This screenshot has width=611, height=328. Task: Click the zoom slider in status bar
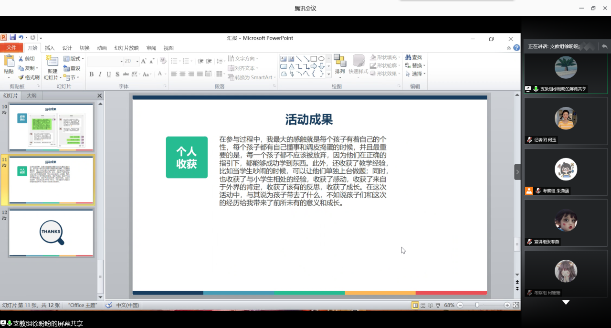477,305
